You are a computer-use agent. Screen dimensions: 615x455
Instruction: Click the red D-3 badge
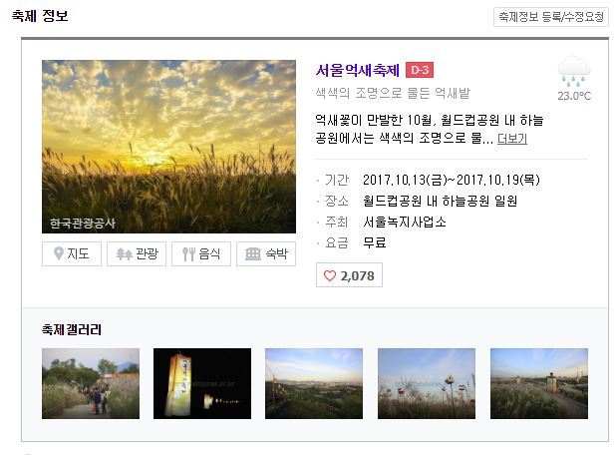pos(420,70)
